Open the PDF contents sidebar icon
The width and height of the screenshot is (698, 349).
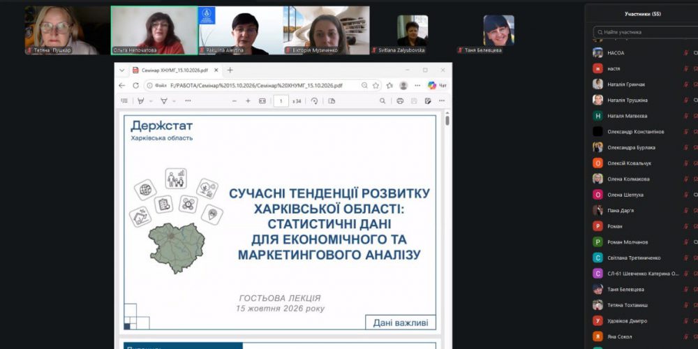[124, 101]
